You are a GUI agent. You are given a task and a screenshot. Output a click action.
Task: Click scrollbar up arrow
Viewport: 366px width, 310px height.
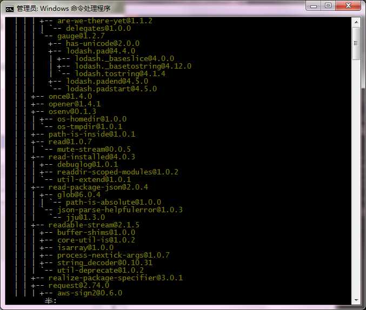pyautogui.click(x=356, y=22)
